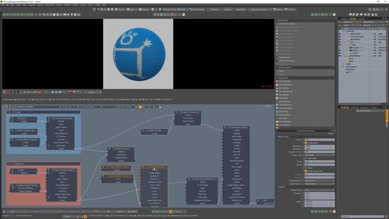Toggle visibility eye of Base Shader
This screenshot has width=389, height=219.
pyautogui.click(x=340, y=40)
